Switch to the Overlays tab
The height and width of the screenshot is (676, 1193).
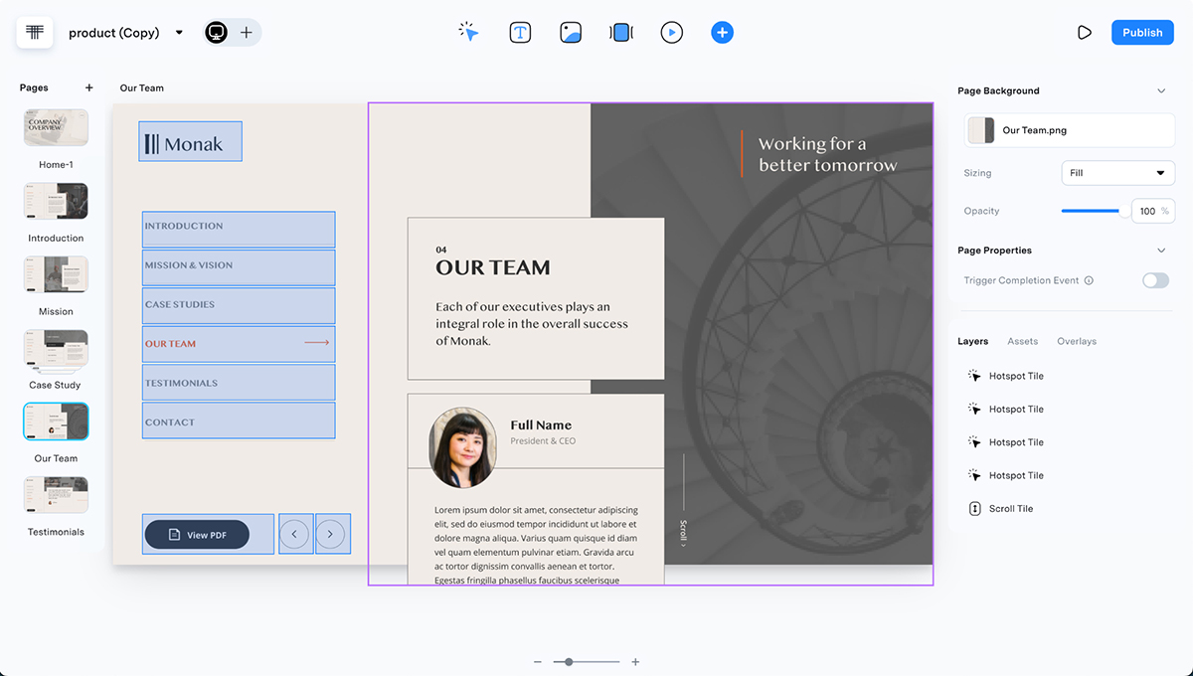point(1076,341)
